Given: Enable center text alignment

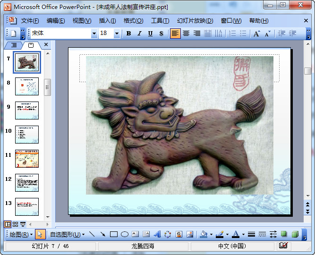Looking at the screenshot, I should [186, 34].
